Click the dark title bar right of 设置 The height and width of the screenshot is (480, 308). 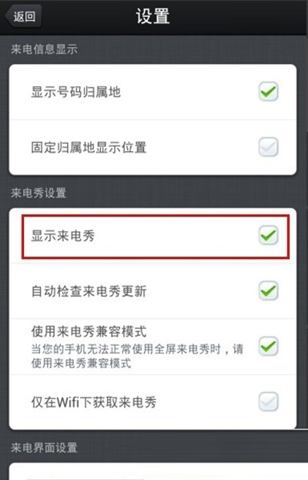point(239,16)
